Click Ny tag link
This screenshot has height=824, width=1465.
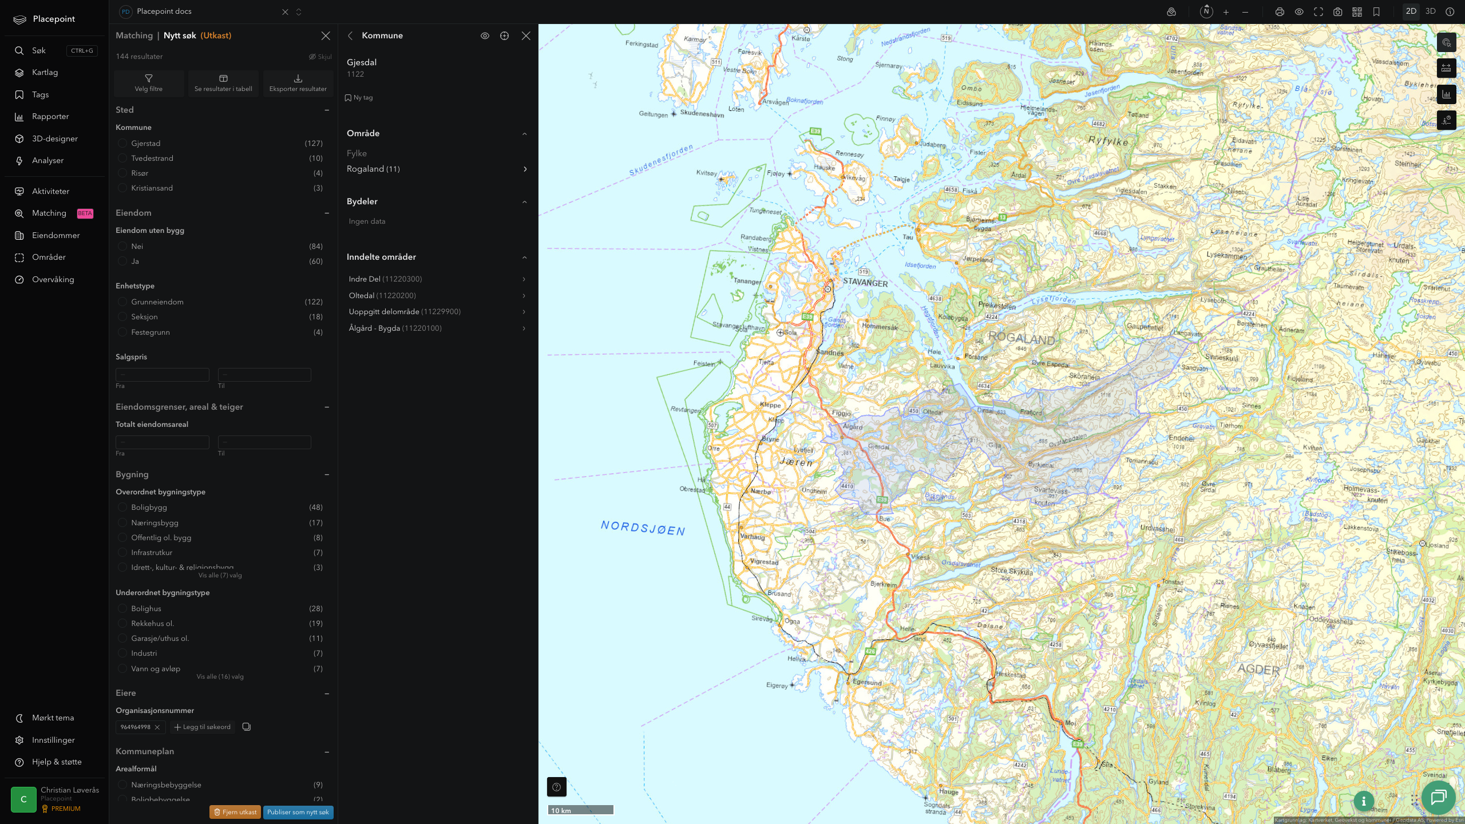tap(359, 98)
